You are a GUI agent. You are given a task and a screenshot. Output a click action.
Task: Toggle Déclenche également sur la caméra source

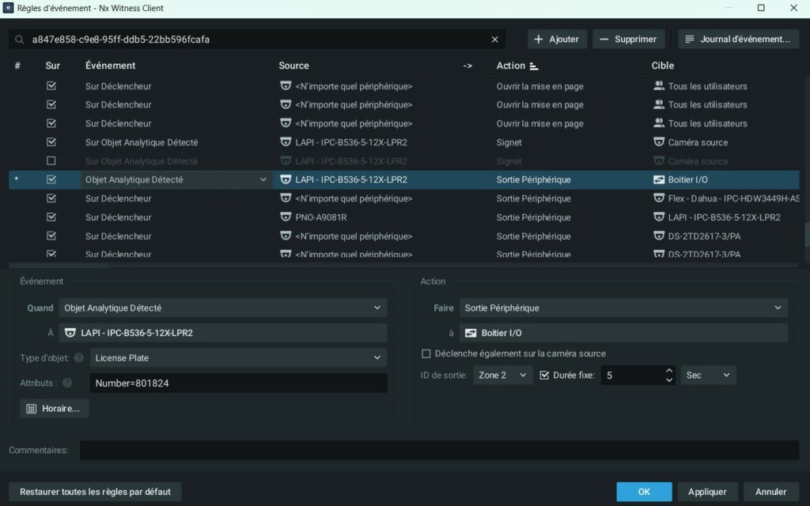click(427, 353)
